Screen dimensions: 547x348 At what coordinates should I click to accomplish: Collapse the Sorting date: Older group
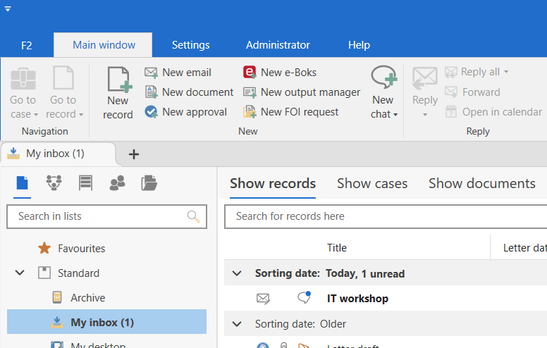238,324
